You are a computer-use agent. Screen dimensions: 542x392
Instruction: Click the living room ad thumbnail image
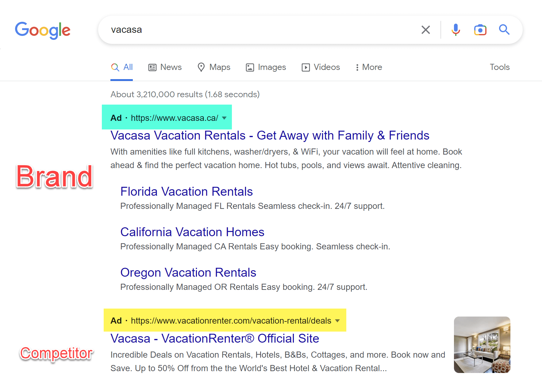pos(482,345)
